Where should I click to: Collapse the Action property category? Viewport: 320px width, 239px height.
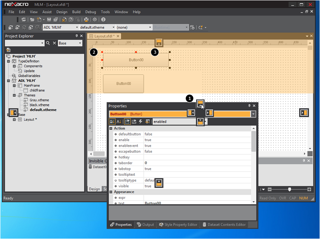point(111,128)
